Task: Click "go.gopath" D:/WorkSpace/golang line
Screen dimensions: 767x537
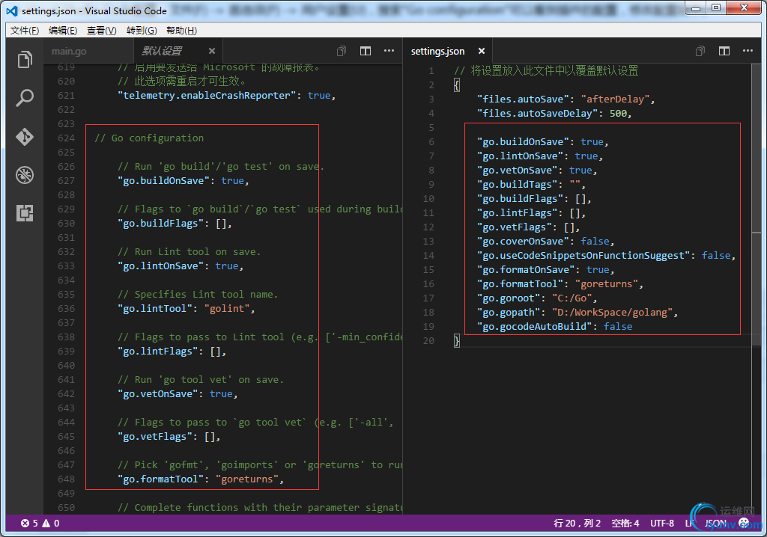Action: pyautogui.click(x=577, y=312)
